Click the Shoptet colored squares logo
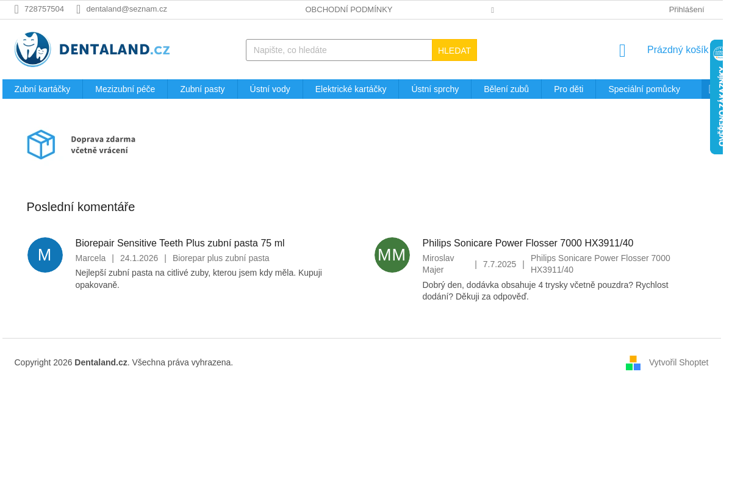732x488 pixels. (633, 363)
